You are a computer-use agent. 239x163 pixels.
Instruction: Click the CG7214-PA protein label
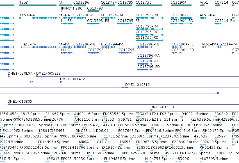tap(227, 44)
